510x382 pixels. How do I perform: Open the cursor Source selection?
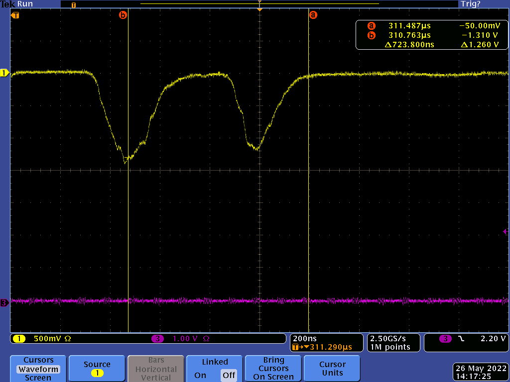(x=97, y=369)
